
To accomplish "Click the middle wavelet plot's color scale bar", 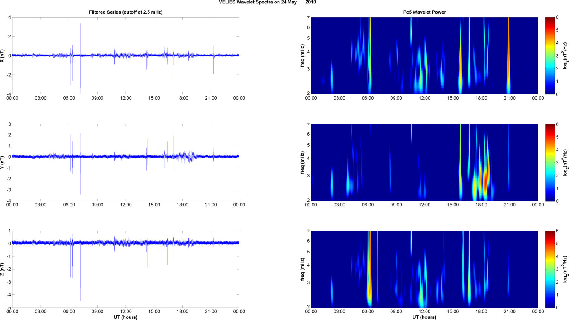I will (x=550, y=162).
